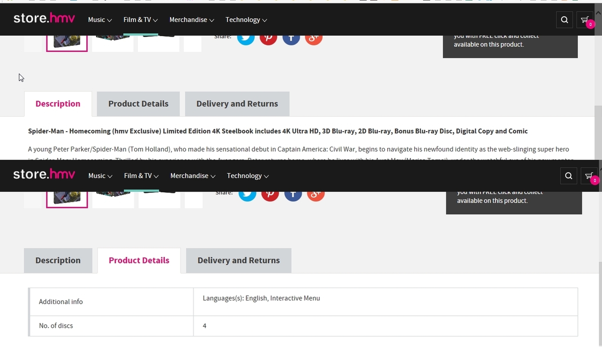Viewport: 602px width, 347px height.
Task: Select the third product thumbnail in upper copy
Action: pyautogui.click(x=159, y=43)
